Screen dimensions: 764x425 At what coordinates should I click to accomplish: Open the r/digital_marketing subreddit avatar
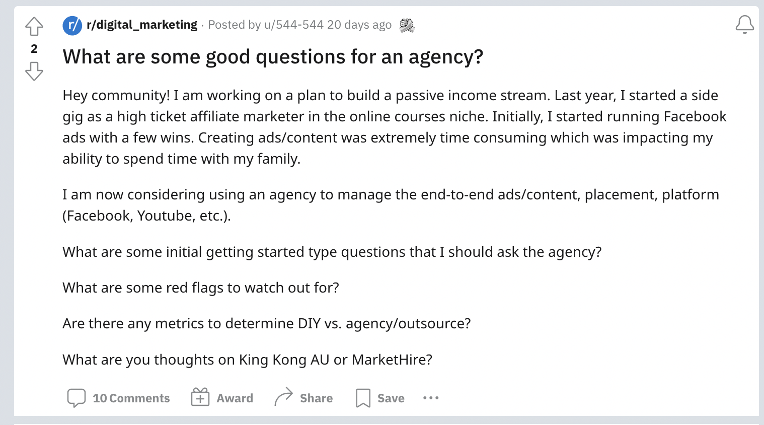[72, 25]
